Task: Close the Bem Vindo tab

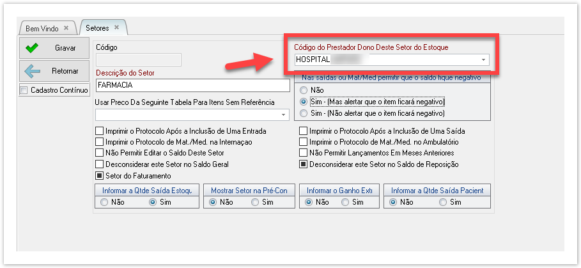Action: [66, 28]
